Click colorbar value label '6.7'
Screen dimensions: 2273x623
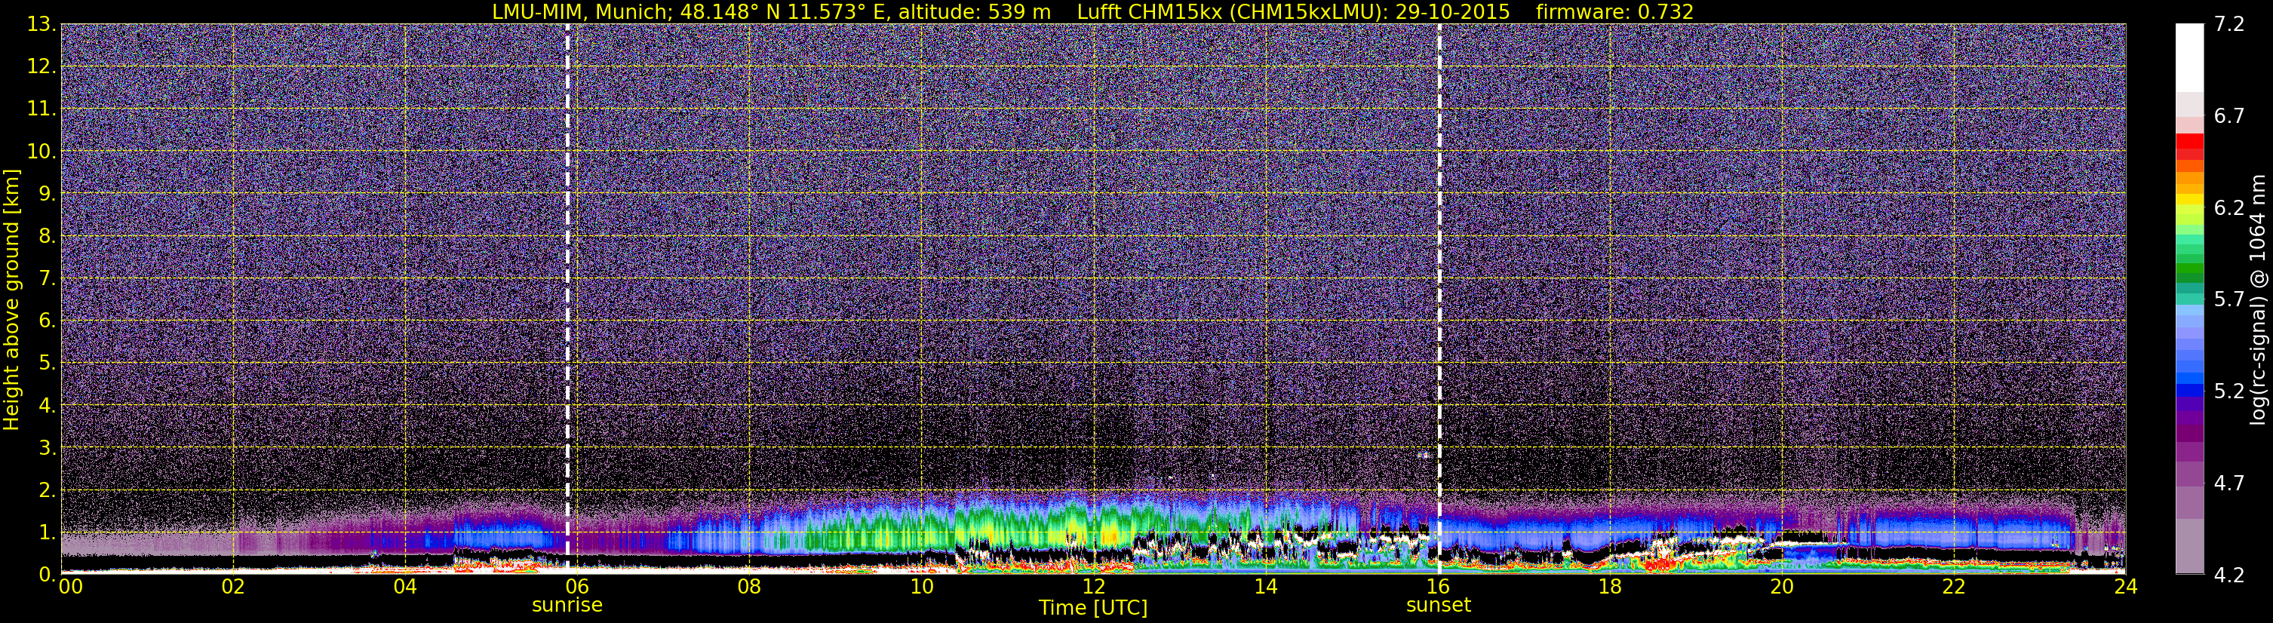coord(2229,116)
